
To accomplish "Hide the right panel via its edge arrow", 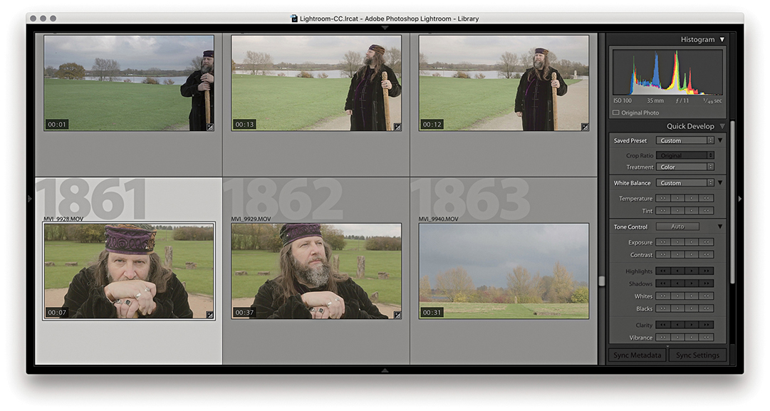I will (740, 199).
